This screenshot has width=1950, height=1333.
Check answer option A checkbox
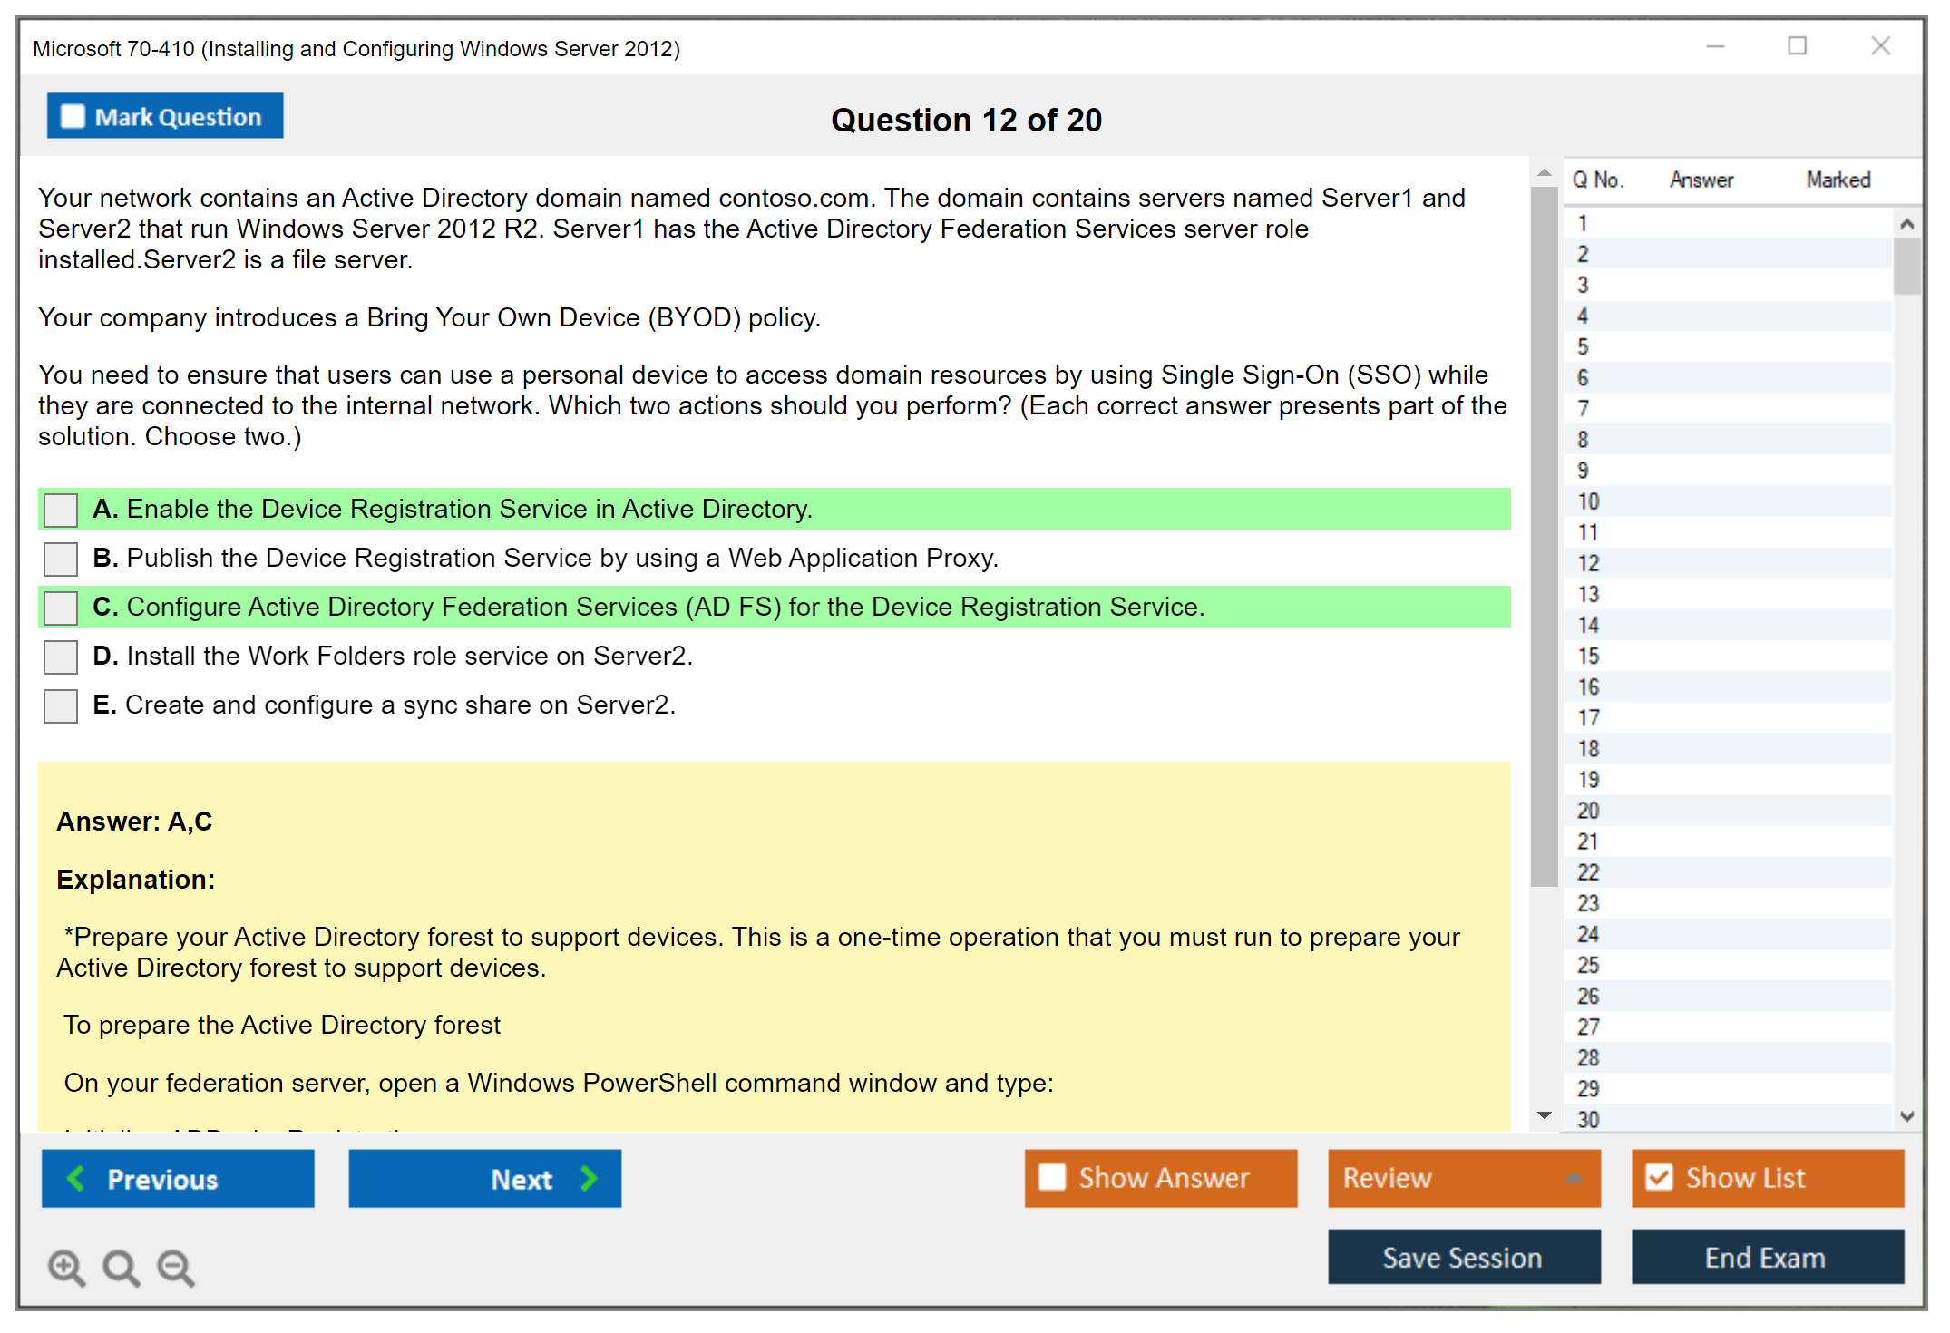(x=61, y=510)
